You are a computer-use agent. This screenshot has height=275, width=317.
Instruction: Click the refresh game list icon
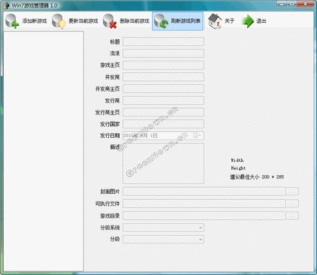pyautogui.click(x=161, y=21)
